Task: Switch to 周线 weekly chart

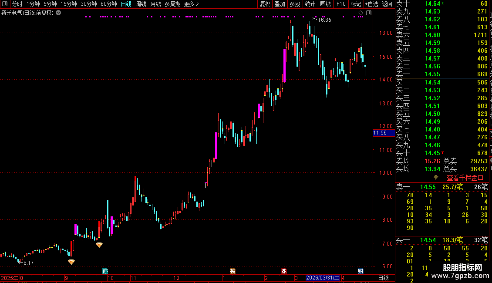Action: pyautogui.click(x=141, y=4)
